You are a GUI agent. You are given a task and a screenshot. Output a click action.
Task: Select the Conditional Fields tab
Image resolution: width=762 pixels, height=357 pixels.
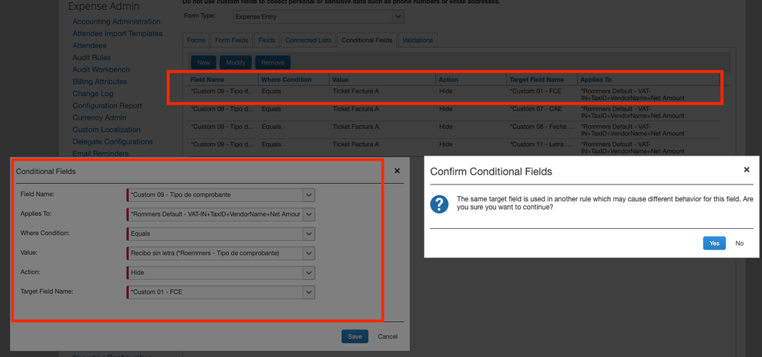367,40
